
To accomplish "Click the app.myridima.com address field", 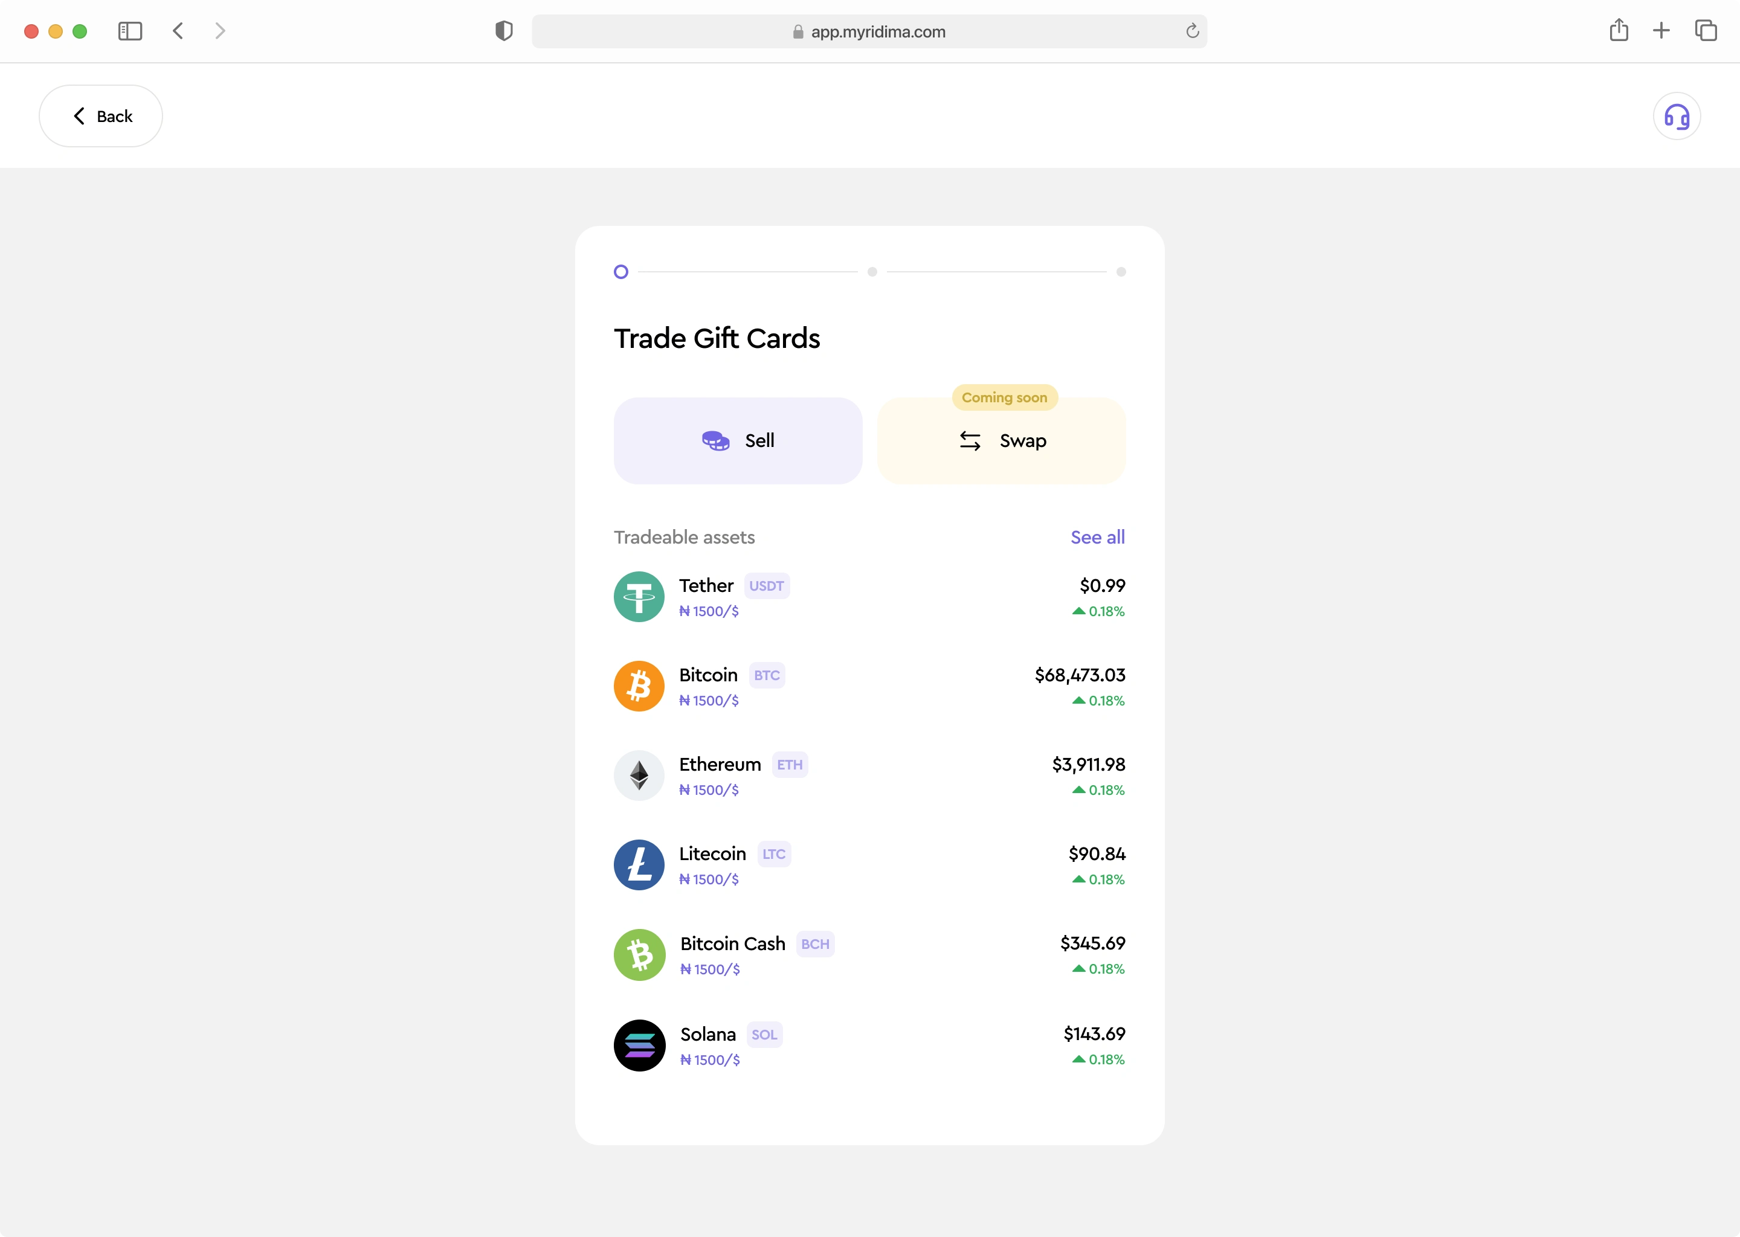I will (869, 31).
